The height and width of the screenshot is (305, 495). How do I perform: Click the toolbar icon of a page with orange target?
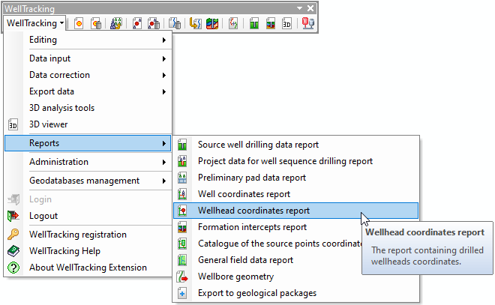[79, 23]
